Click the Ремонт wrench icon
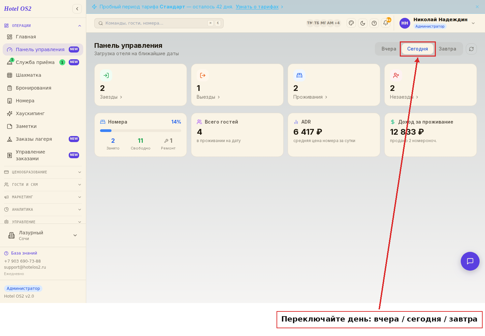 pyautogui.click(x=166, y=141)
